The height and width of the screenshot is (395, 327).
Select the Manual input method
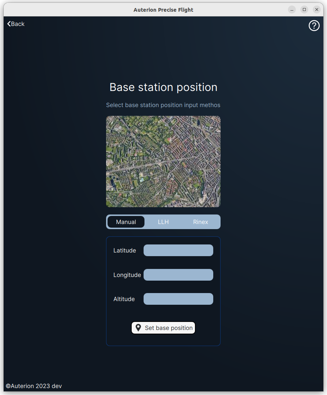126,222
